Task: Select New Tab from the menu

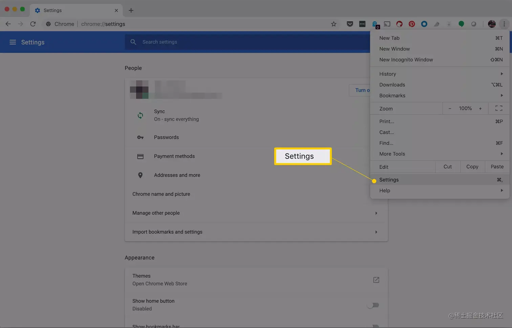Action: click(440, 38)
